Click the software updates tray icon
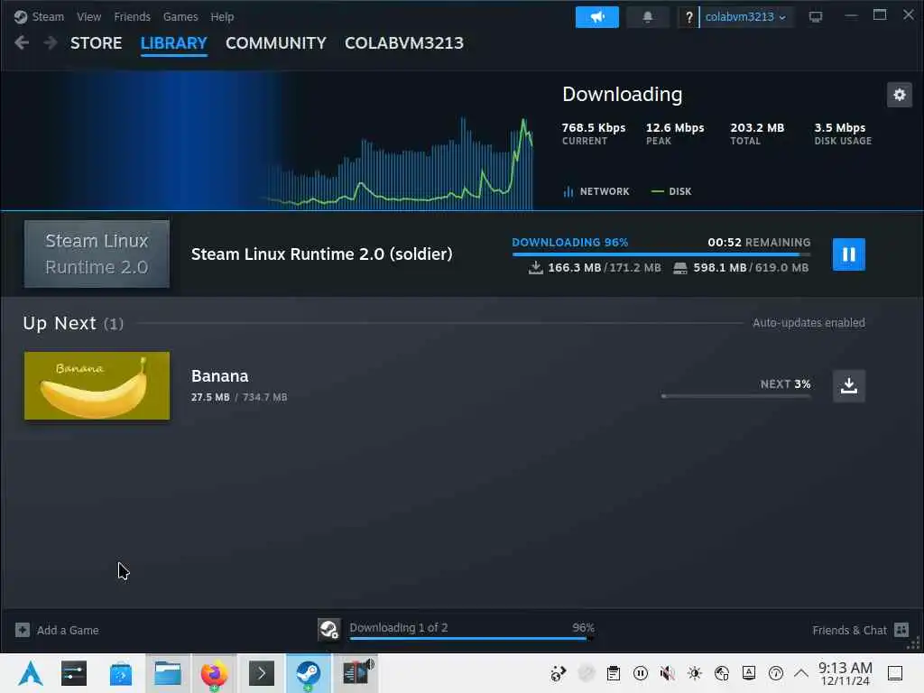 pyautogui.click(x=558, y=673)
